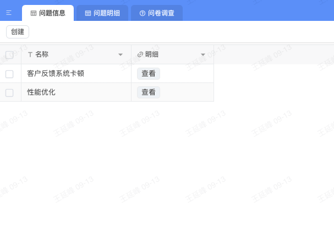Image resolution: width=334 pixels, height=232 pixels.
Task: Click the question mark icon on 问卷调查 tab
Action: [x=143, y=13]
